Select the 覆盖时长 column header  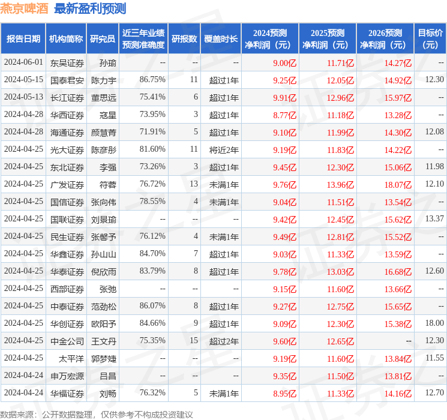(221, 39)
